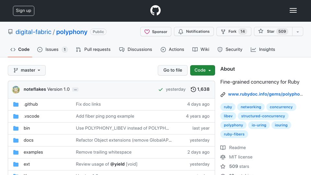
Task: Open the .vscode folder
Action: tap(31, 116)
